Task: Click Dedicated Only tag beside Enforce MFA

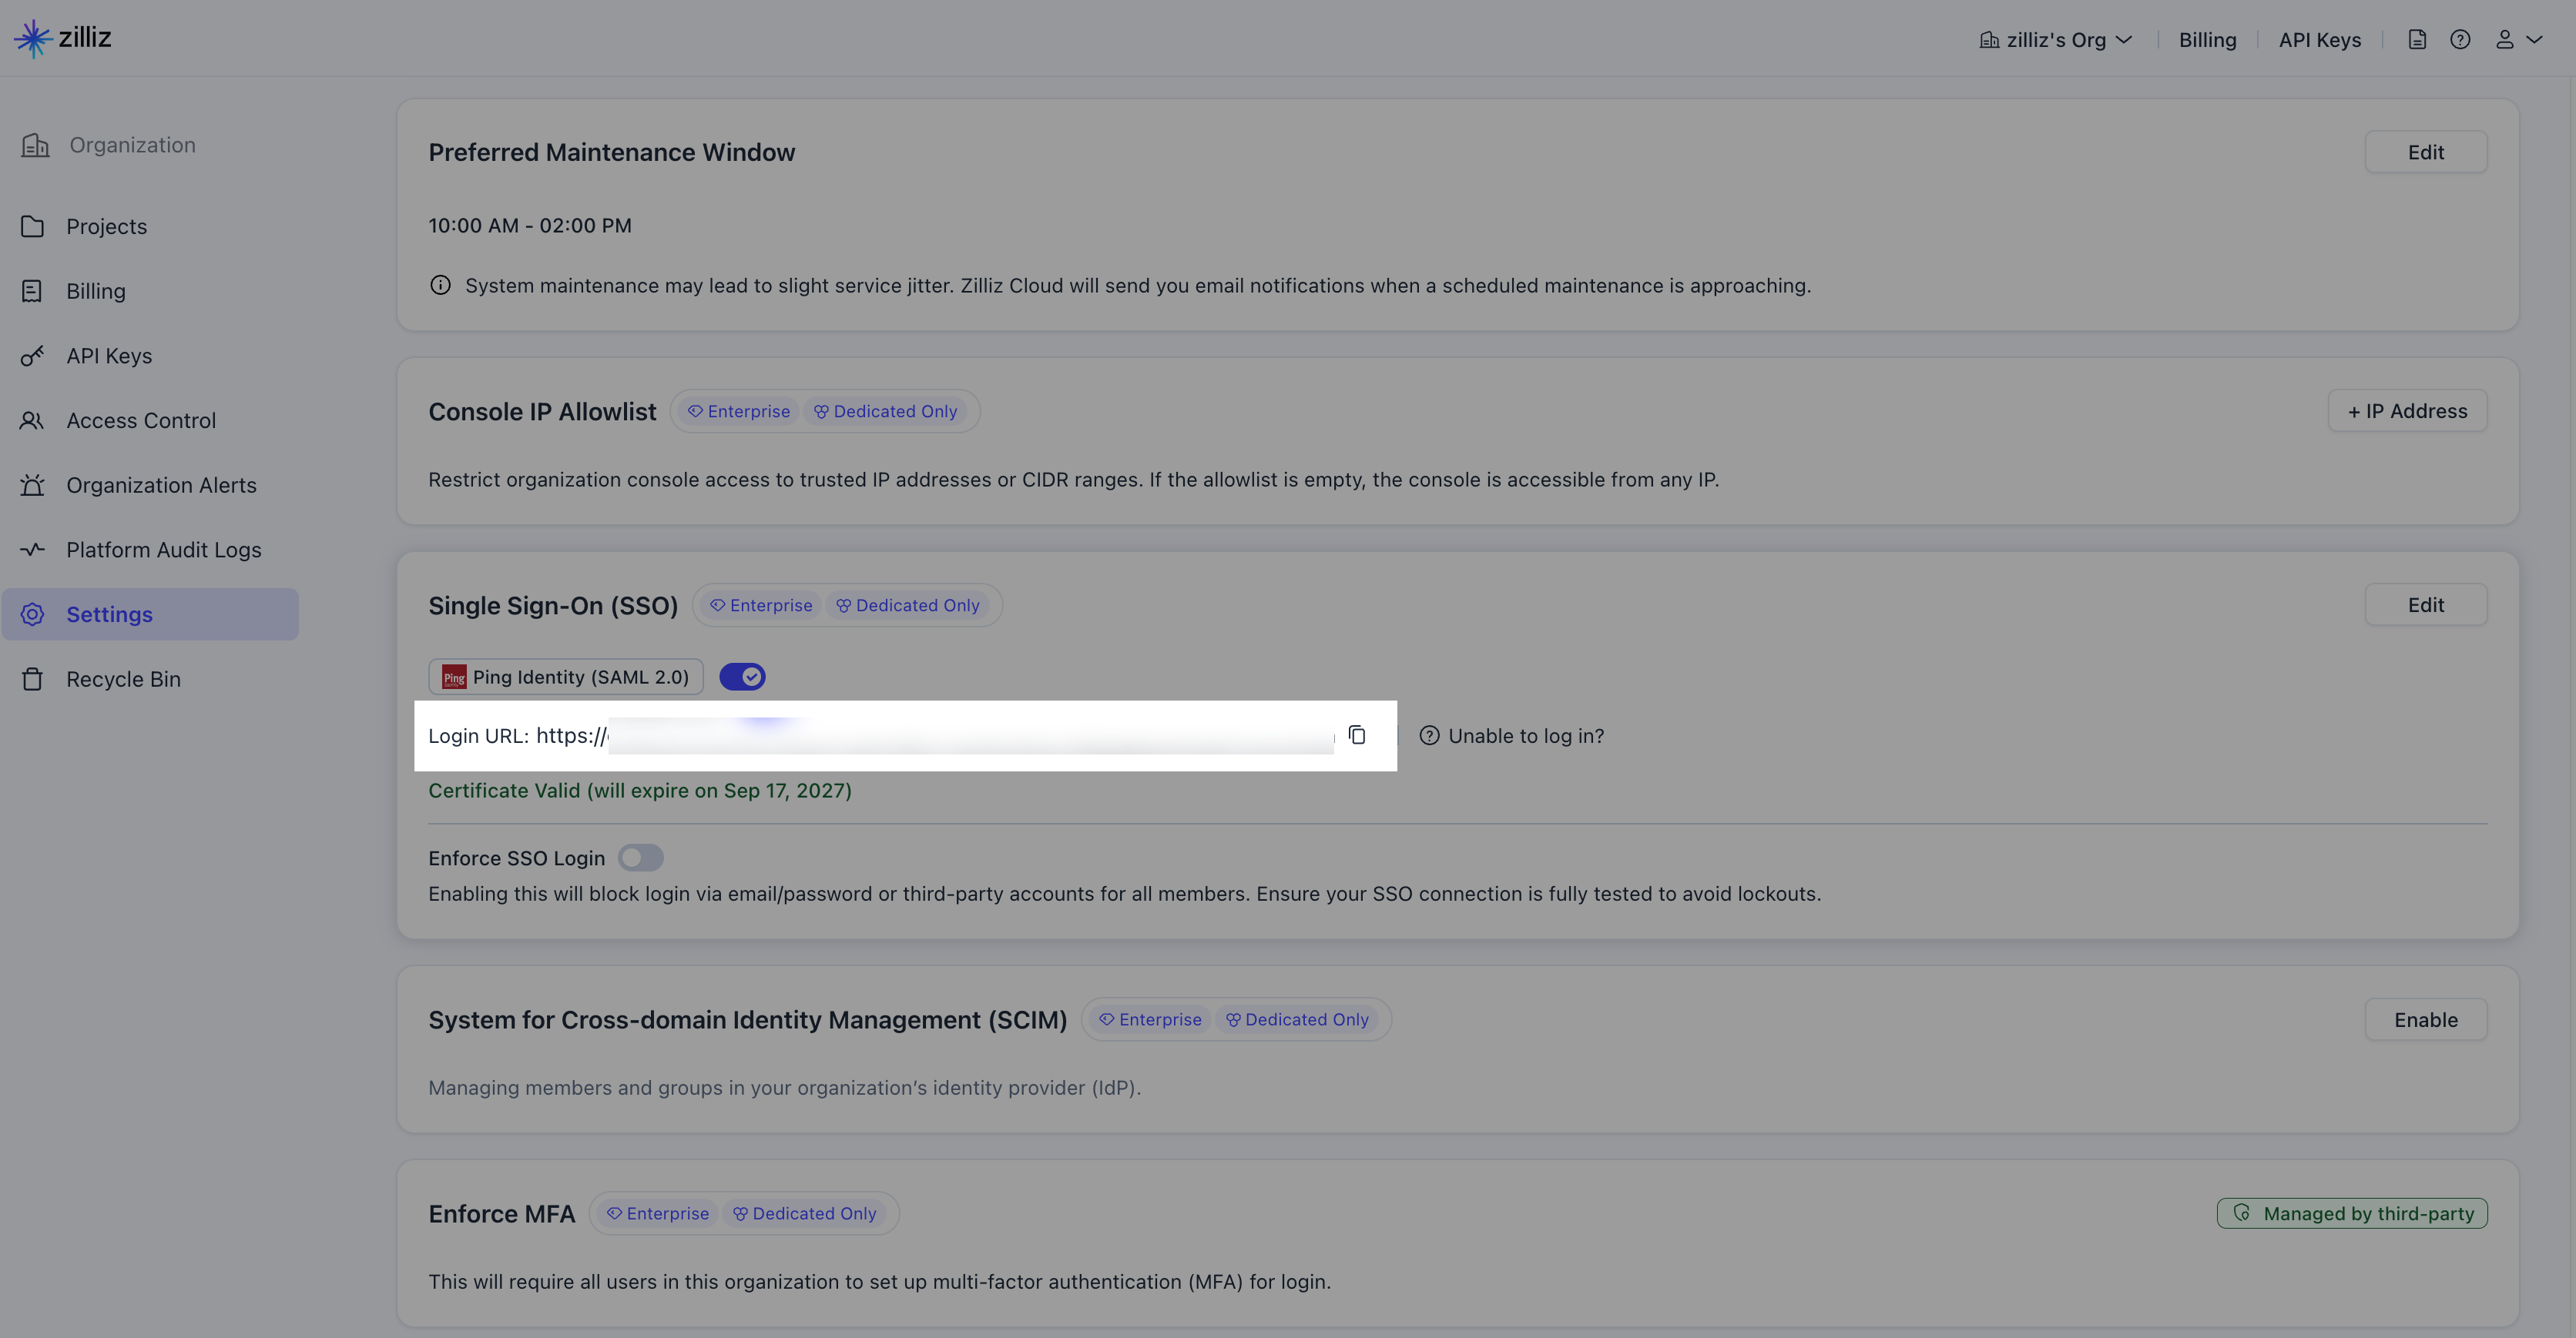Action: coord(805,1213)
